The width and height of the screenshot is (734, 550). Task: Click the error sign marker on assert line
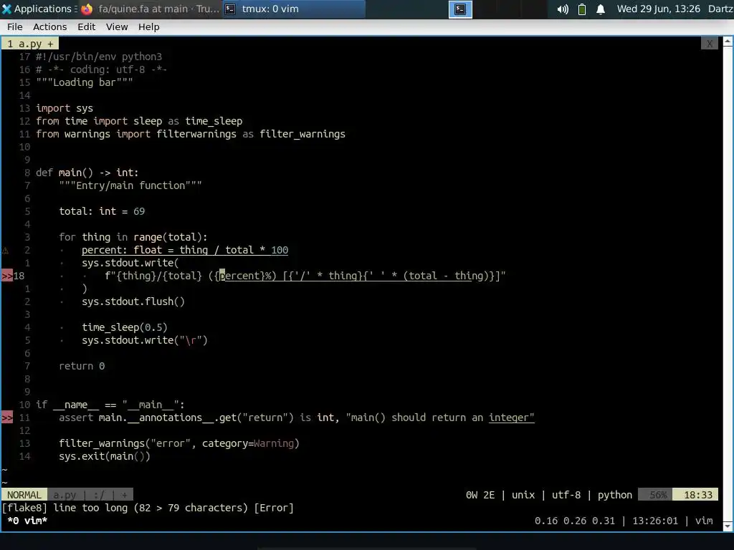coord(7,418)
